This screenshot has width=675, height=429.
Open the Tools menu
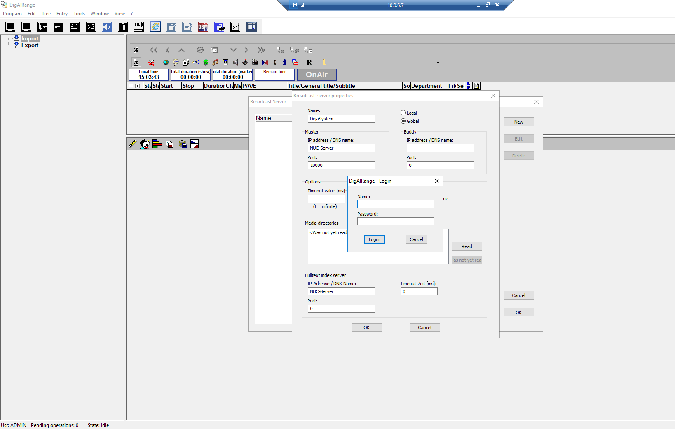[79, 14]
